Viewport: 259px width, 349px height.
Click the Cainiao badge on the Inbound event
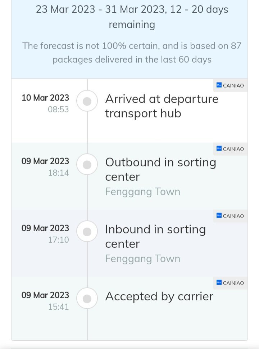tap(230, 216)
